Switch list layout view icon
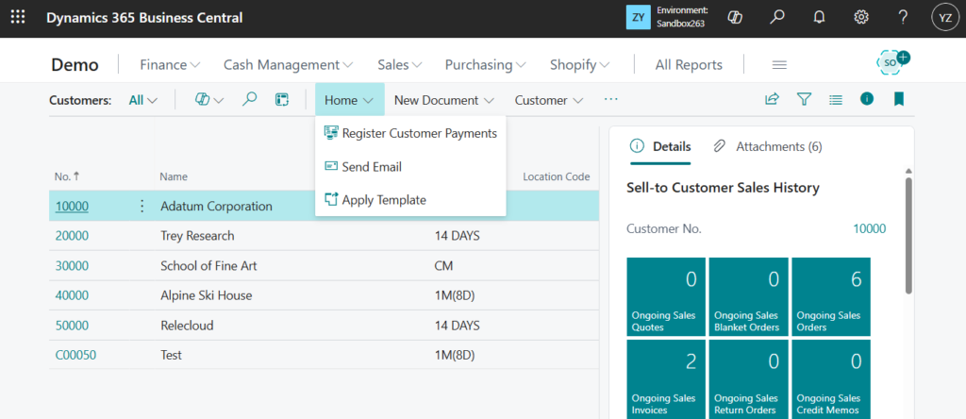 (x=835, y=99)
